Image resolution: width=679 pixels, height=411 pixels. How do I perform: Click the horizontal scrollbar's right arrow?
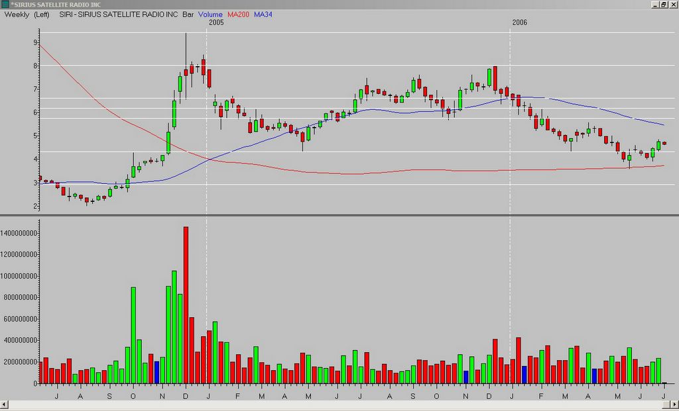click(674, 404)
